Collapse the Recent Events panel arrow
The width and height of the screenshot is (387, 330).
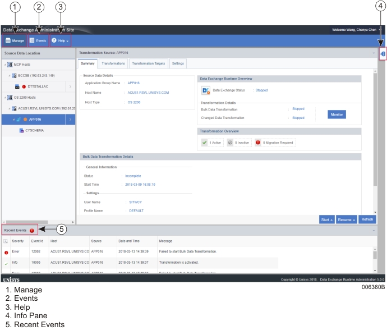[x=374, y=231]
